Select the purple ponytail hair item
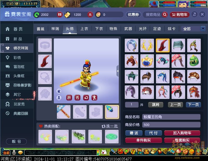The image size is (208, 161). point(132,92)
